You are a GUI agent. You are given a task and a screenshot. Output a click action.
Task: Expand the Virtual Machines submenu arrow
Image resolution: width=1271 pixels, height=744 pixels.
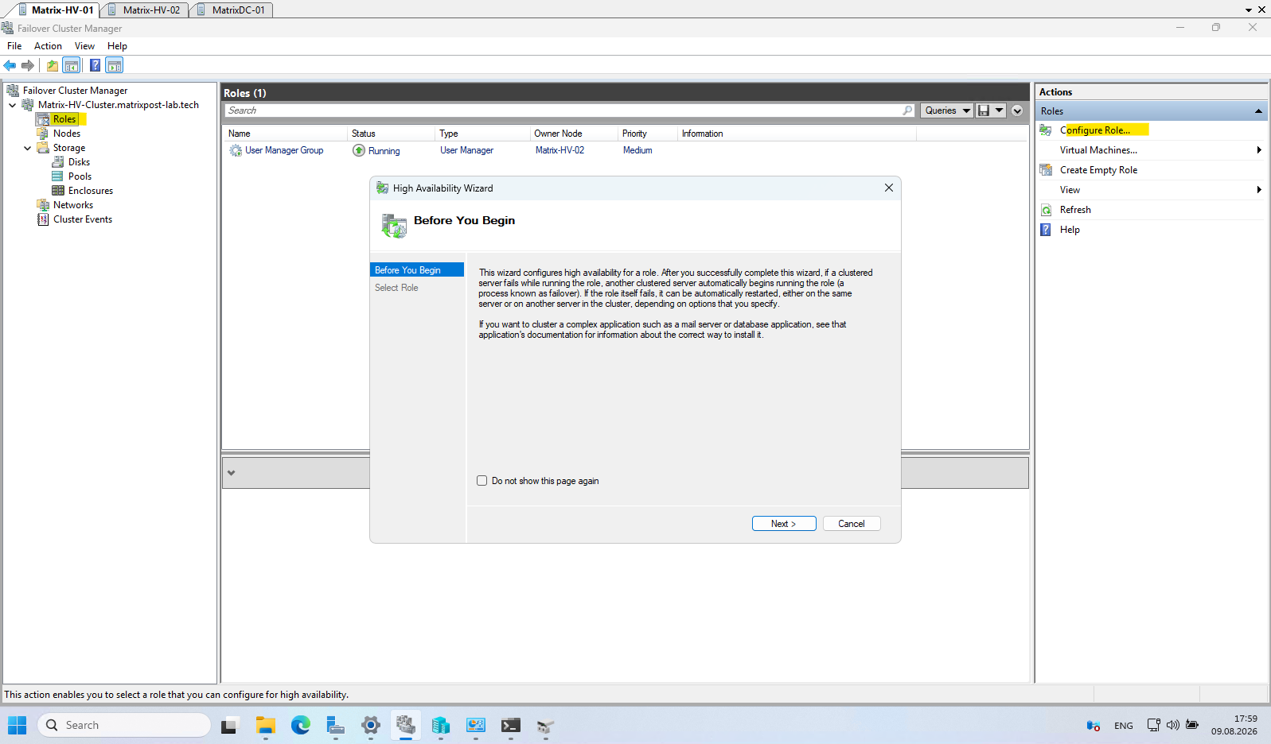tap(1259, 150)
